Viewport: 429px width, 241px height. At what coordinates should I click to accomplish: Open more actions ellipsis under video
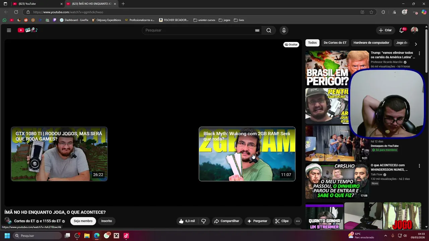298,221
